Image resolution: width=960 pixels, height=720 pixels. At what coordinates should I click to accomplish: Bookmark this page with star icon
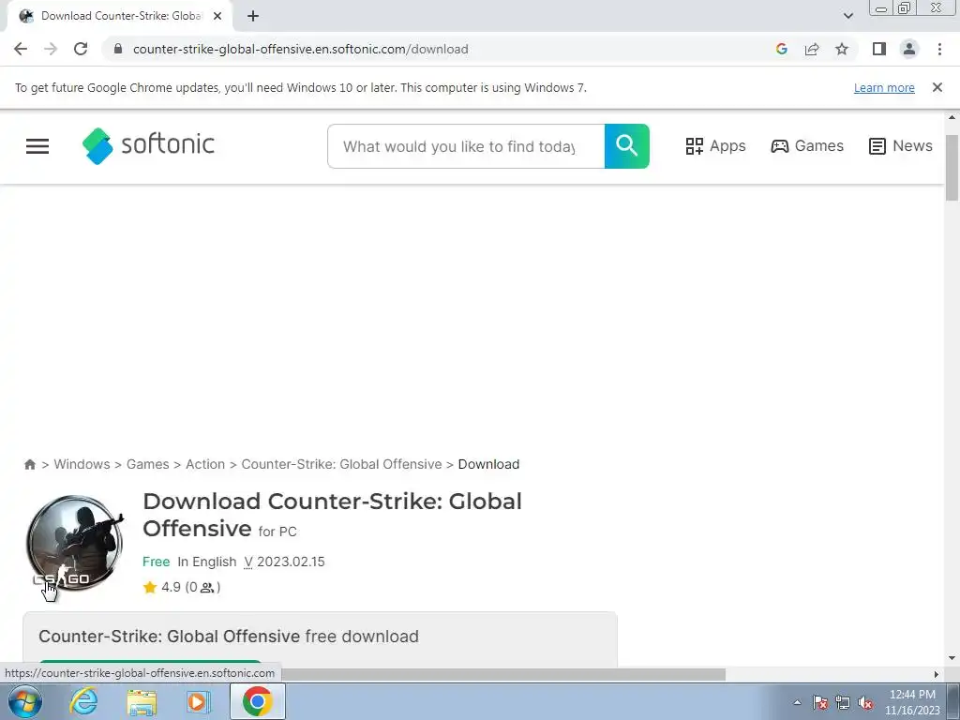click(x=842, y=49)
